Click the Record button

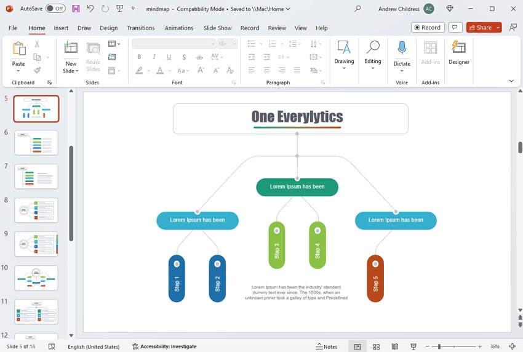click(x=428, y=27)
